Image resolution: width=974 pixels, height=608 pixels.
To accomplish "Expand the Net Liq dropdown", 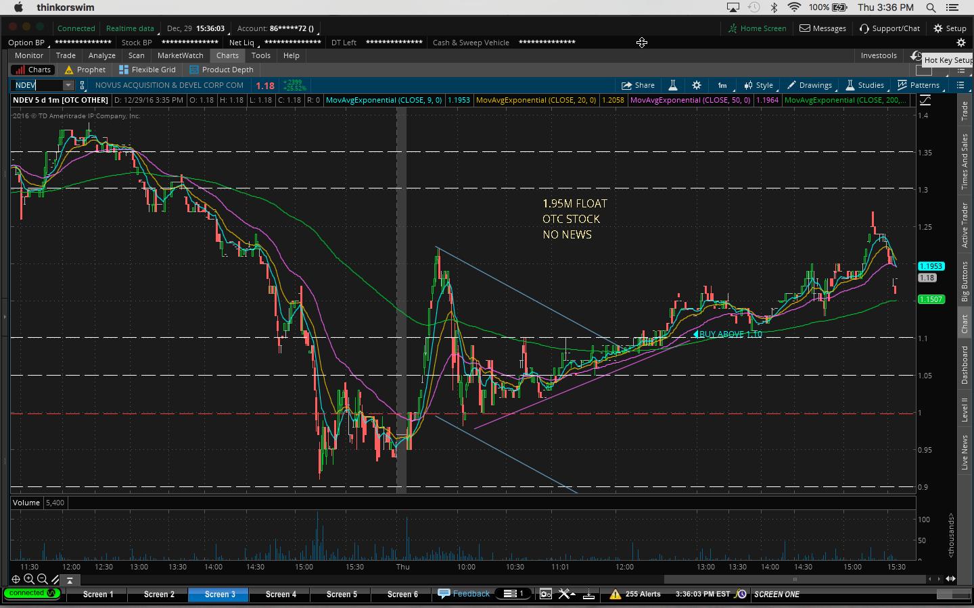I will click(x=243, y=43).
